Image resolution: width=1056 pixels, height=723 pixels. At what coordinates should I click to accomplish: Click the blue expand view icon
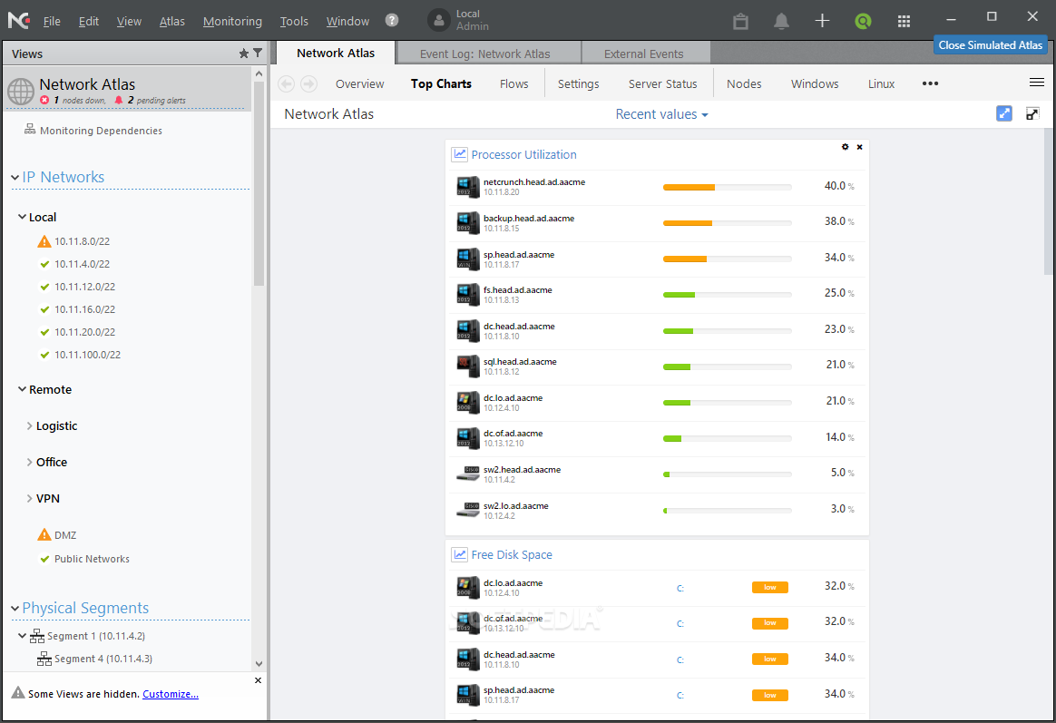tap(1004, 113)
